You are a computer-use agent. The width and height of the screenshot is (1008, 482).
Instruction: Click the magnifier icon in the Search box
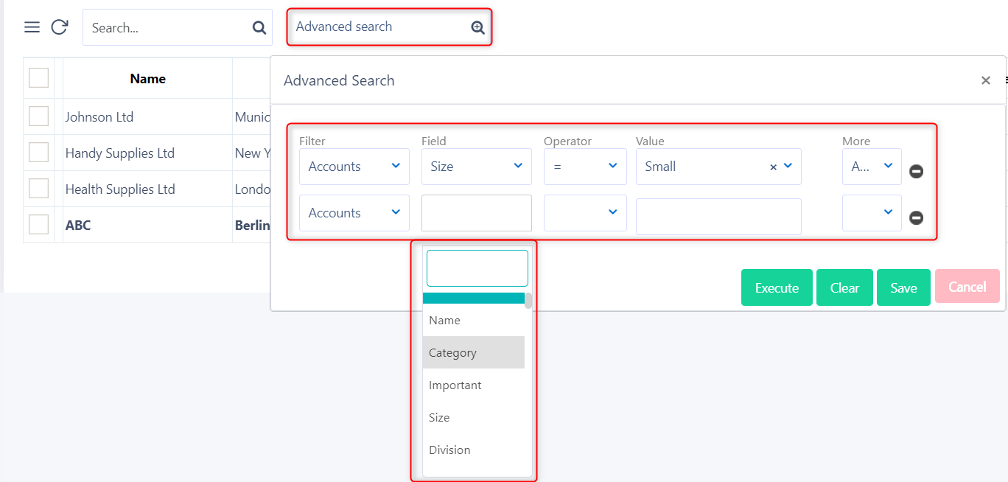[x=259, y=27]
